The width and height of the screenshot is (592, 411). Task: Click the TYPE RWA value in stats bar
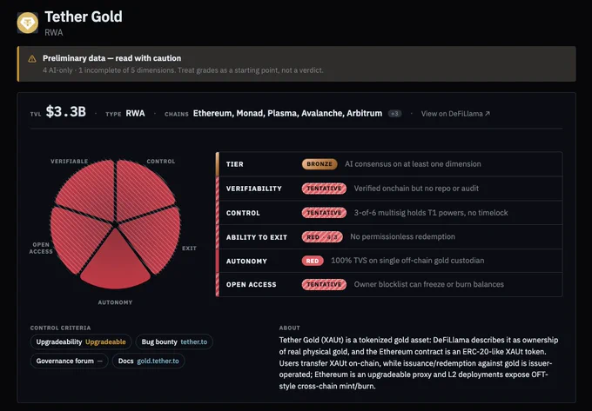click(135, 113)
